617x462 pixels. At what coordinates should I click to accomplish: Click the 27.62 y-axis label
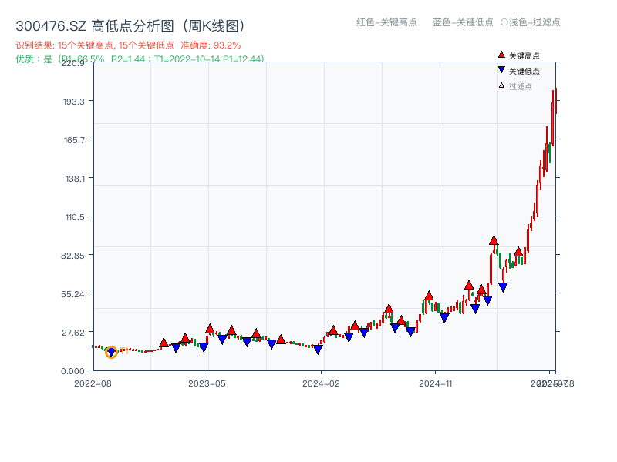point(73,333)
